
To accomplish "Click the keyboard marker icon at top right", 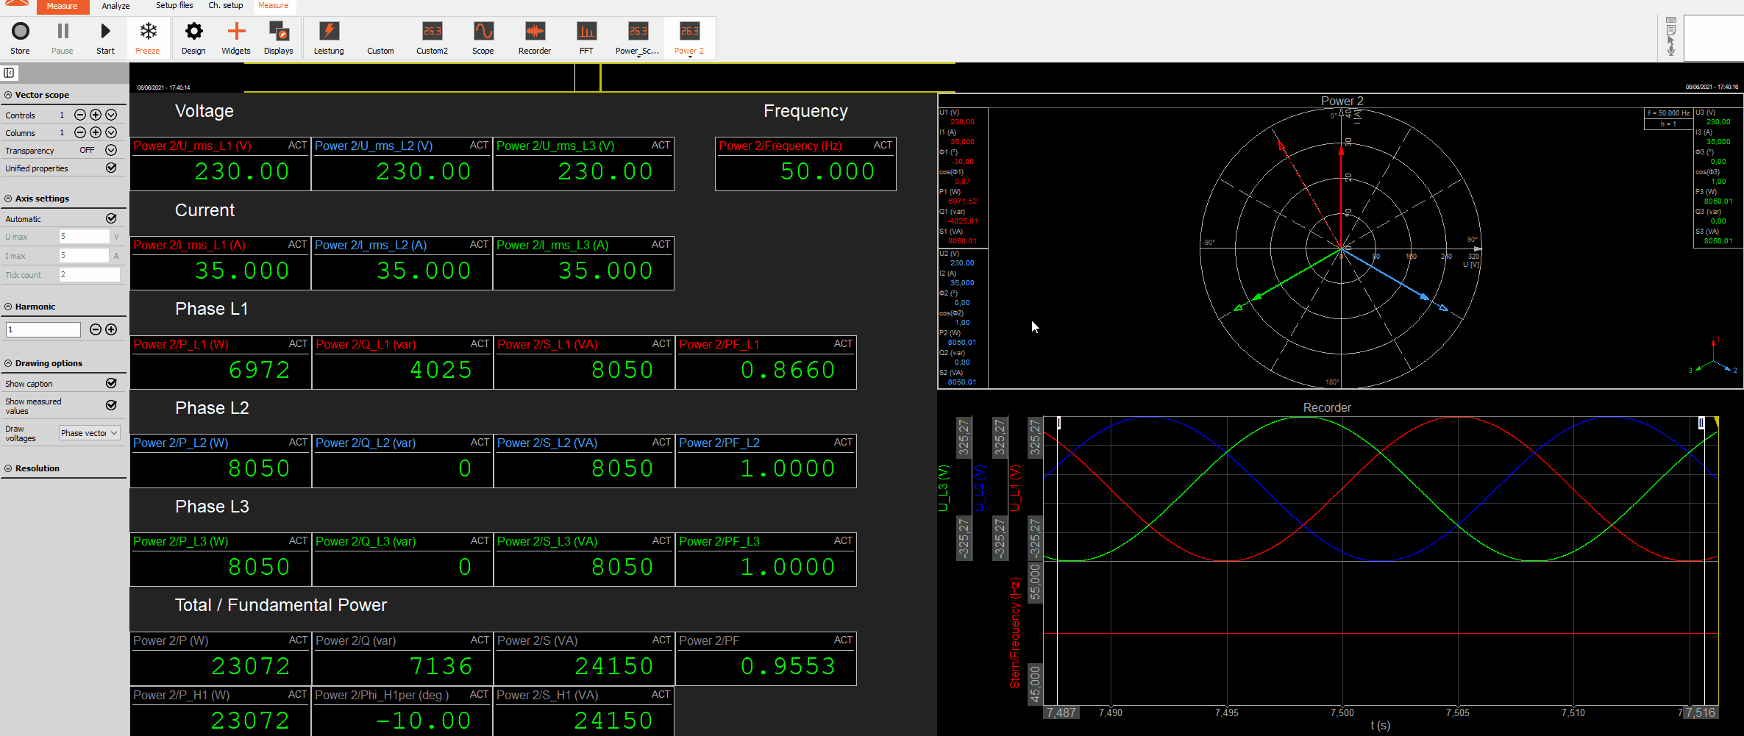I will point(1671,20).
